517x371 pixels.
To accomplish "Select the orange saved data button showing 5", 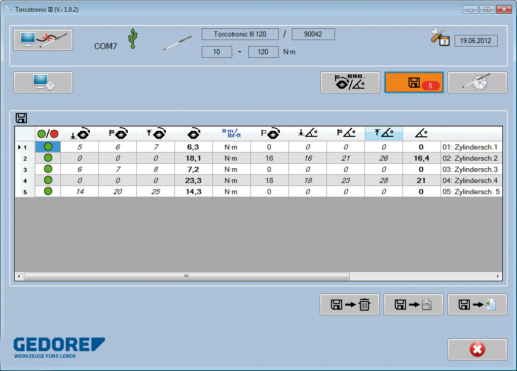I will [414, 83].
